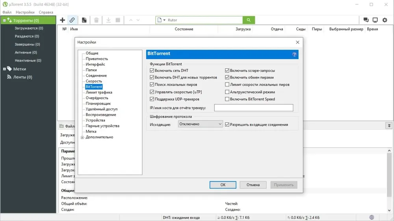Create new torrent file icon
Image resolution: width=394 pixels, height=221 pixels.
[x=84, y=20]
